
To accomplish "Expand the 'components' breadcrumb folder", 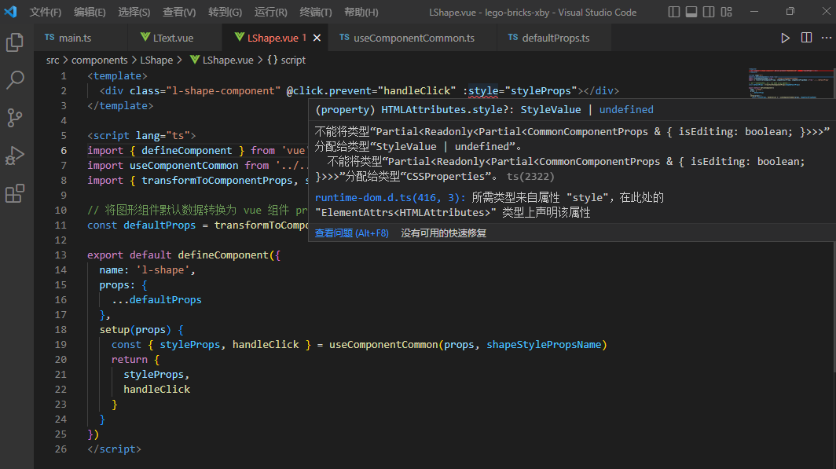I will tap(99, 60).
